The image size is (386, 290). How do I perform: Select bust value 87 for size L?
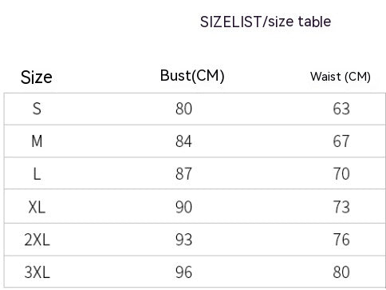click(x=183, y=174)
